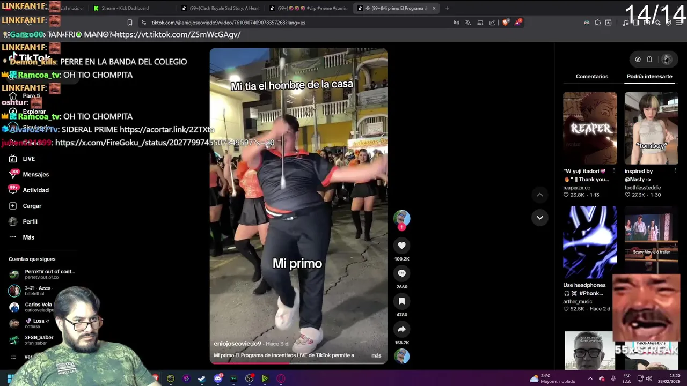687x386 pixels.
Task: Open Discord from the taskbar
Action: pos(218,378)
